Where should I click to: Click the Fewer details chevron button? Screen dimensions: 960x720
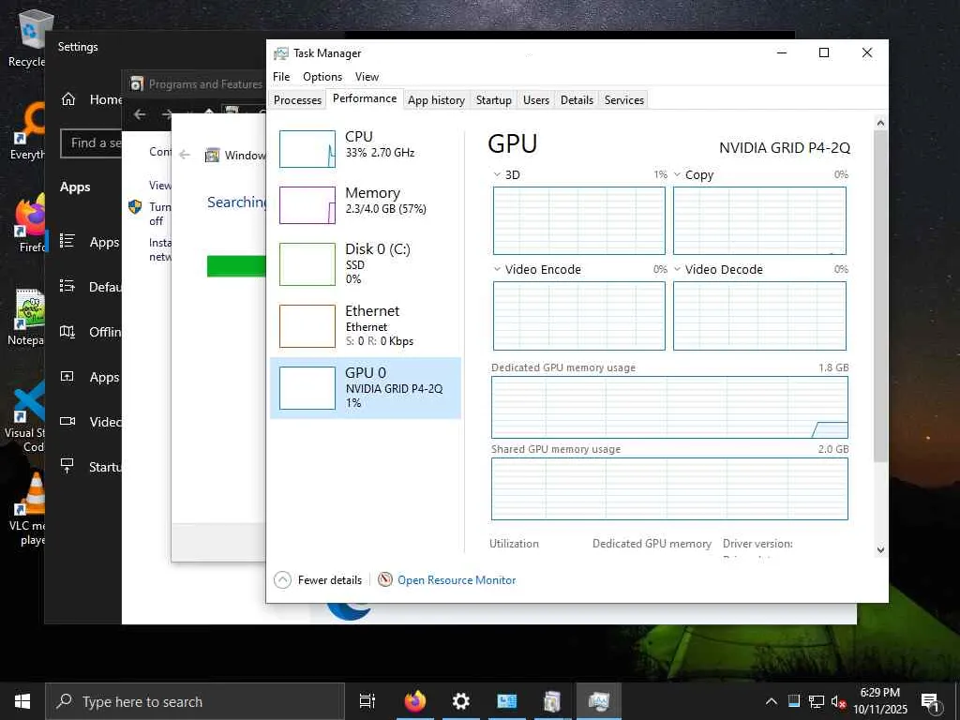[x=282, y=579]
